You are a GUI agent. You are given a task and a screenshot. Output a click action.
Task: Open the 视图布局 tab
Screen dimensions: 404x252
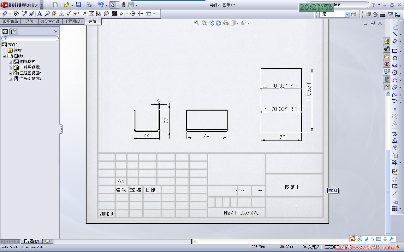tap(10, 21)
